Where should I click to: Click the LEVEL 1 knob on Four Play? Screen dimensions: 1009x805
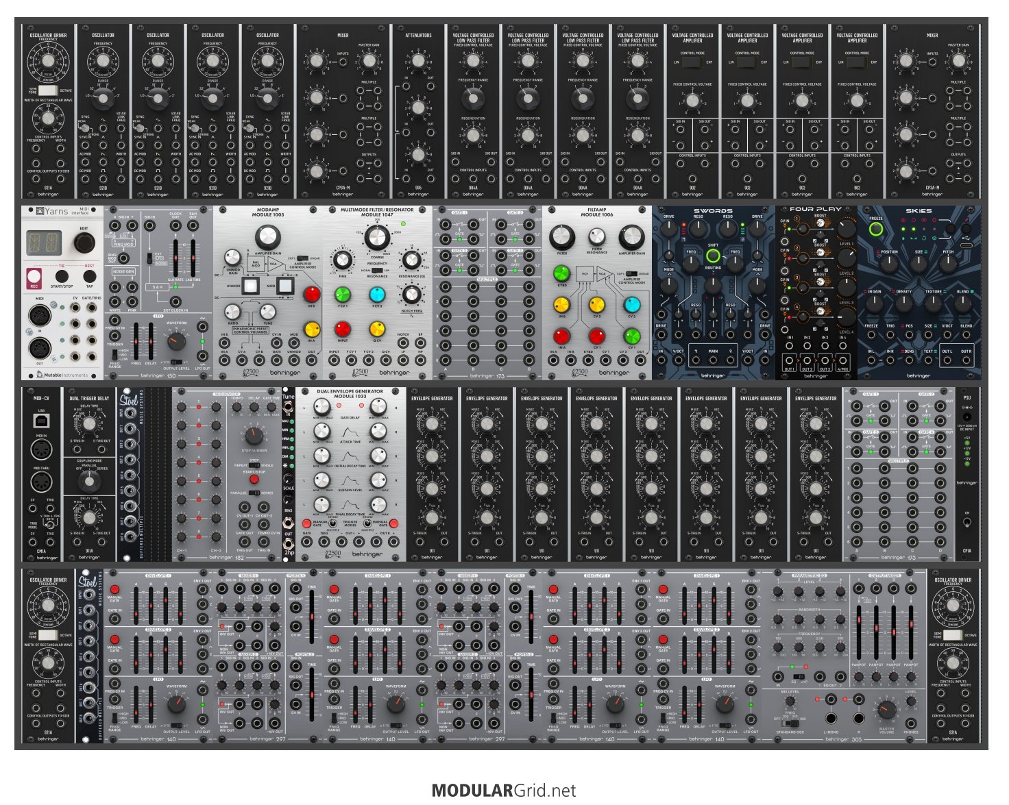pos(847,230)
